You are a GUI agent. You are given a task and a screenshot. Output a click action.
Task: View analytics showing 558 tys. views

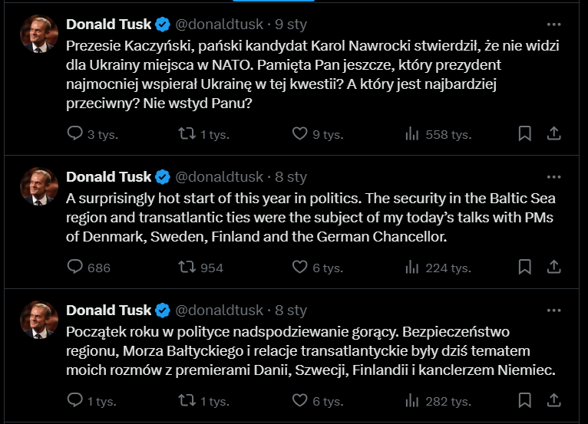click(x=412, y=134)
